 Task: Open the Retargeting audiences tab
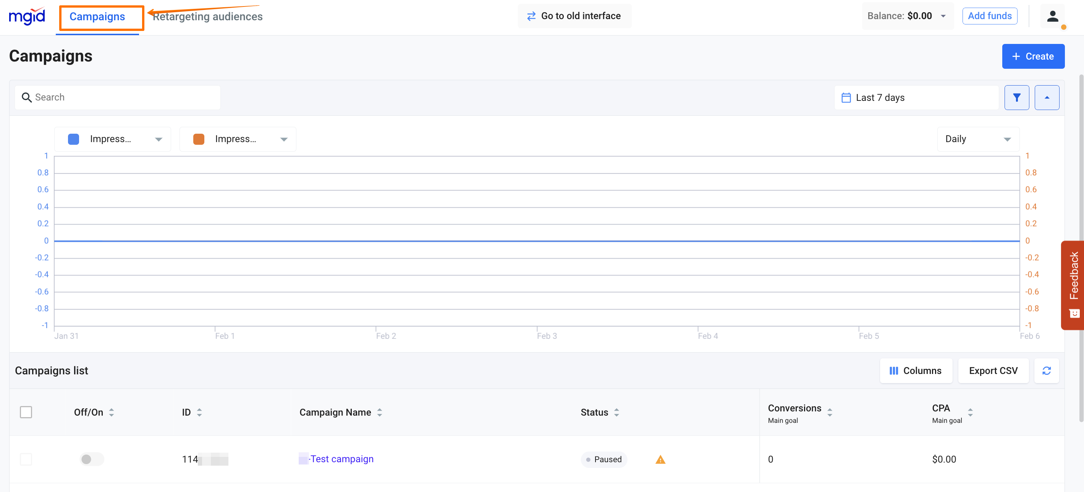coord(207,16)
